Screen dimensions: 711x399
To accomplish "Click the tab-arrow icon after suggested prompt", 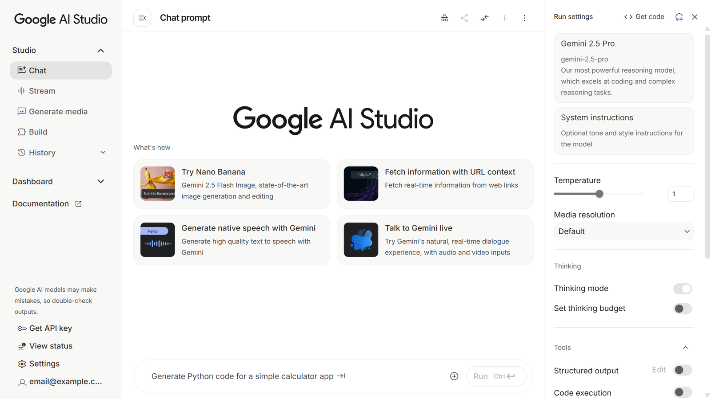I will pyautogui.click(x=341, y=376).
